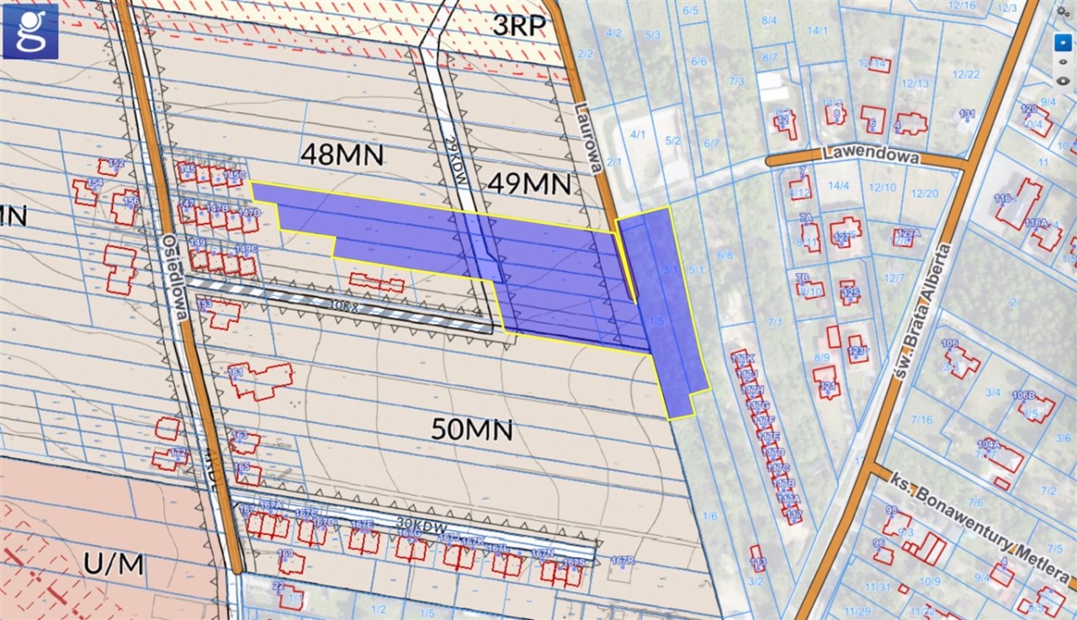Click the Laurowa street label

coord(588,138)
